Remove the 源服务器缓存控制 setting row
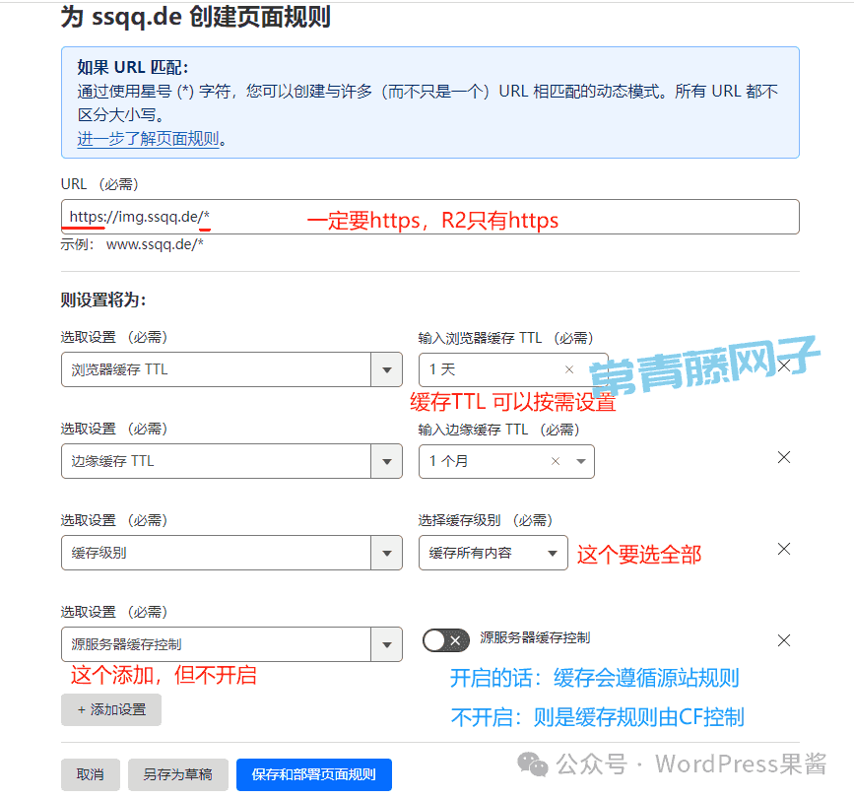 [x=784, y=640]
